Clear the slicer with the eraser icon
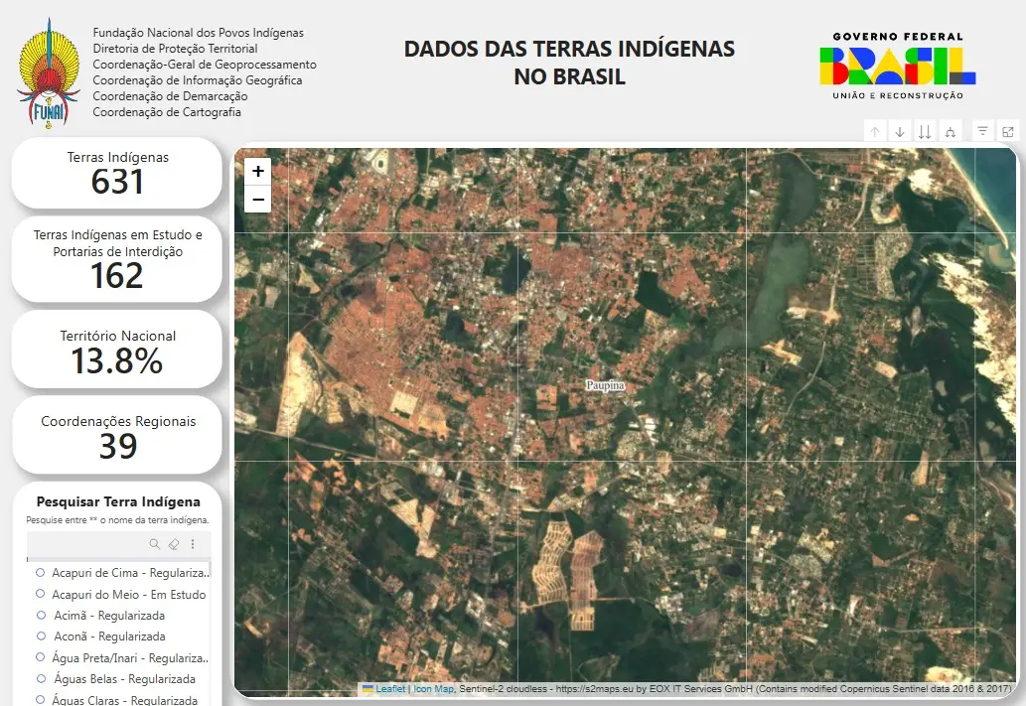The width and height of the screenshot is (1026, 706). click(x=176, y=544)
